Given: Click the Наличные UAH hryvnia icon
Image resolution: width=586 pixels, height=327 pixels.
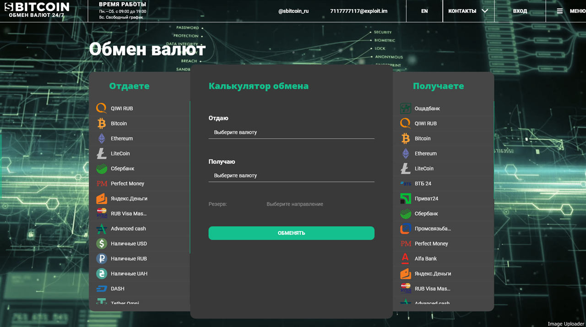Looking at the screenshot, I should [x=102, y=274].
